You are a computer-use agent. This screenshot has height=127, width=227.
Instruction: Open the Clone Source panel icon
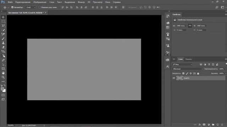point(168,46)
